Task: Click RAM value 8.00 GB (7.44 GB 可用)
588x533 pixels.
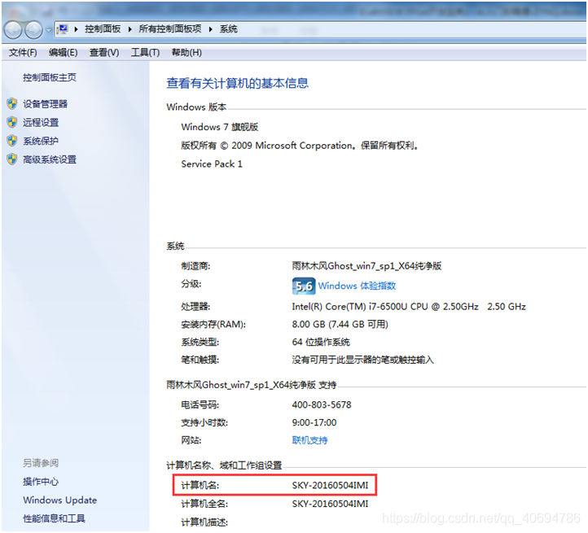Action: pyautogui.click(x=340, y=324)
